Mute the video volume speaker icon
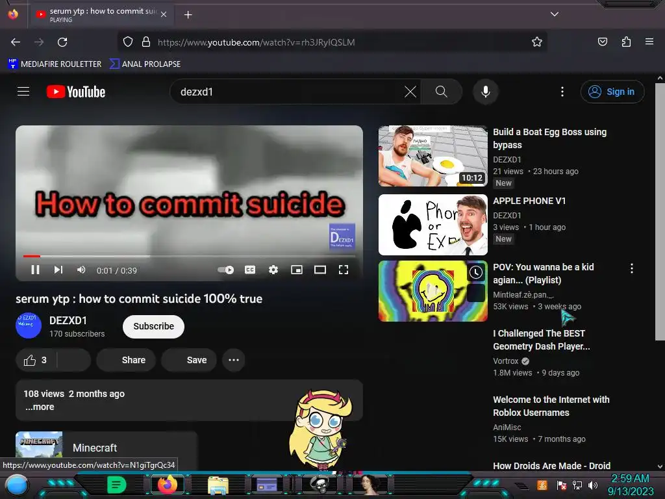Viewport: 665px width, 499px height. pos(81,270)
